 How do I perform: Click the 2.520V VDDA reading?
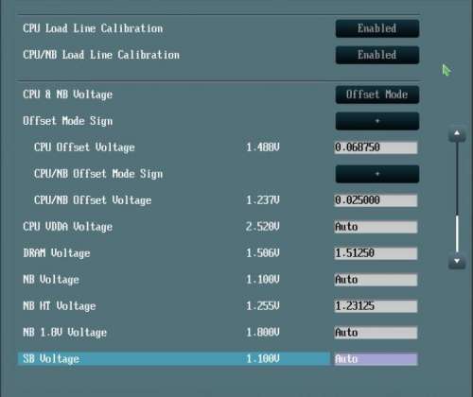[x=263, y=227]
